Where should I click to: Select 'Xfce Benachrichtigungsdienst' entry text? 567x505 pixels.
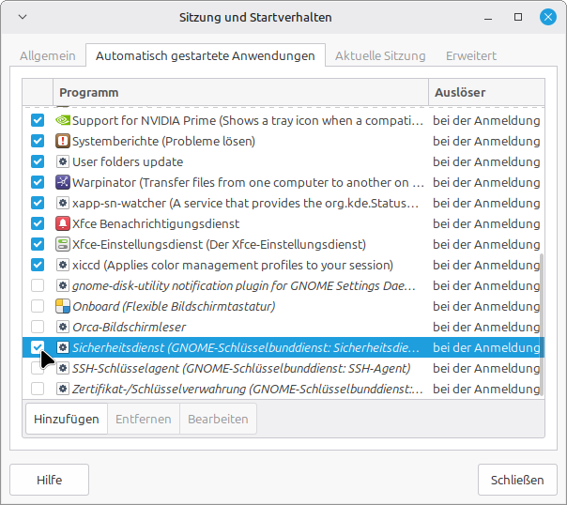point(156,223)
